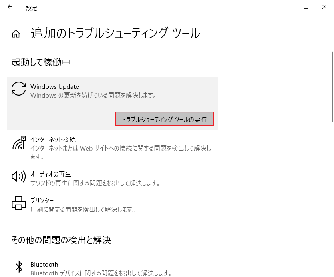Select the プリンター troubleshooter label
The image size is (334, 277).
[x=42, y=200]
